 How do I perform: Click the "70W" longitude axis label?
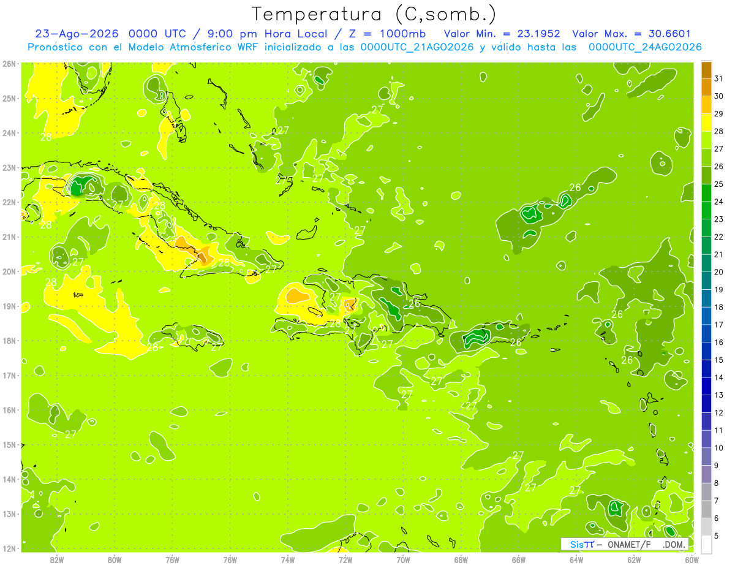(403, 559)
